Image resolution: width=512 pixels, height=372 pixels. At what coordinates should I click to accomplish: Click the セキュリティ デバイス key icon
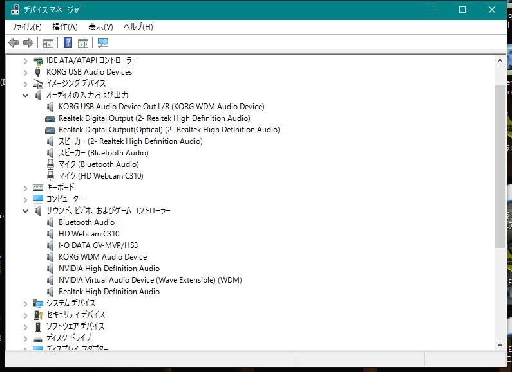(x=38, y=315)
